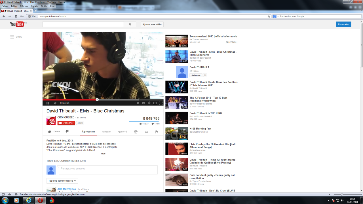Go forward with browser forward arrow
The image size is (363, 204).
tap(10, 16)
